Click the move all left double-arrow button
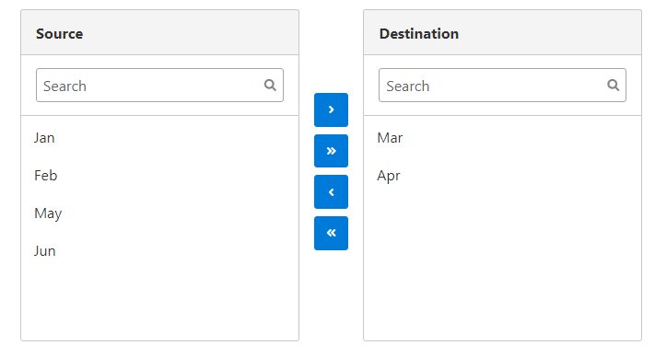 331,233
